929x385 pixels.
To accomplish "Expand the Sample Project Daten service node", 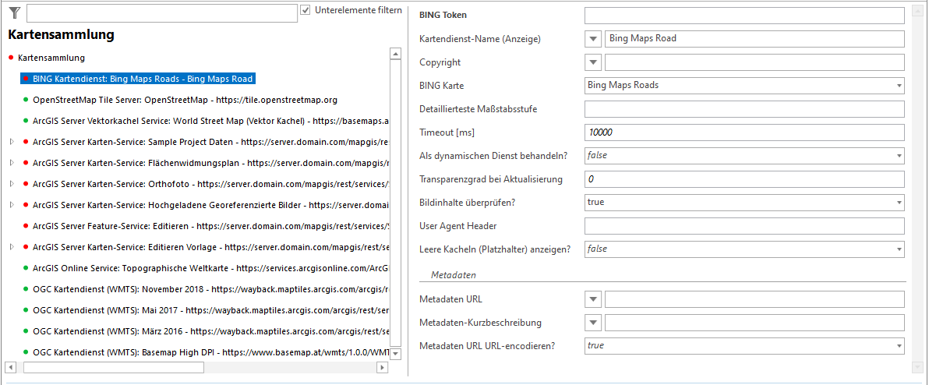I will tap(12, 142).
